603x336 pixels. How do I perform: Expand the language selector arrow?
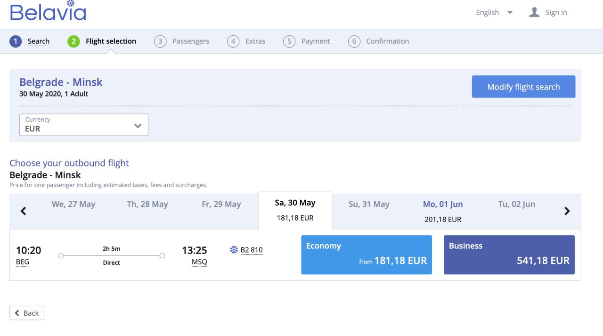[x=510, y=12]
